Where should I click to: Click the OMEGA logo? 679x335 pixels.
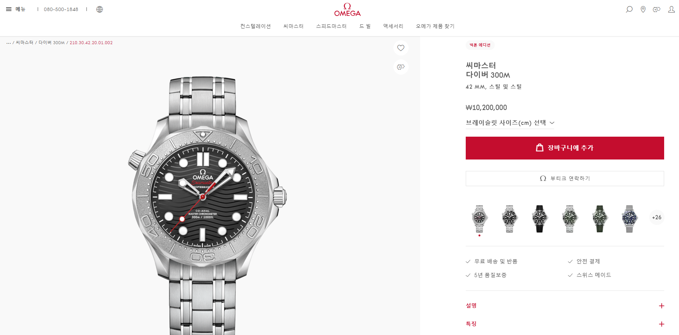pyautogui.click(x=347, y=10)
